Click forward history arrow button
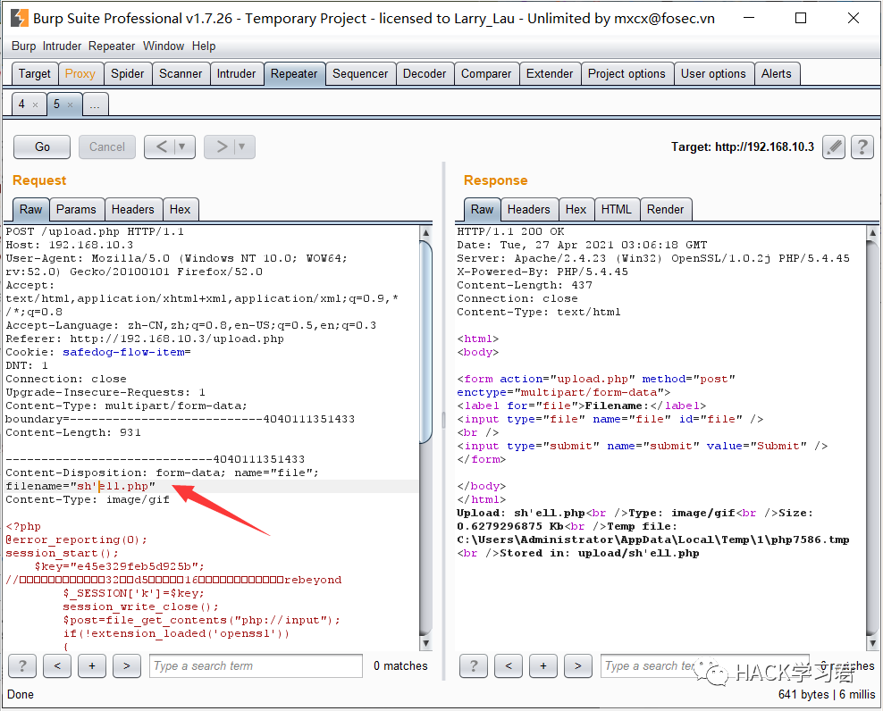883x711 pixels. pos(222,146)
